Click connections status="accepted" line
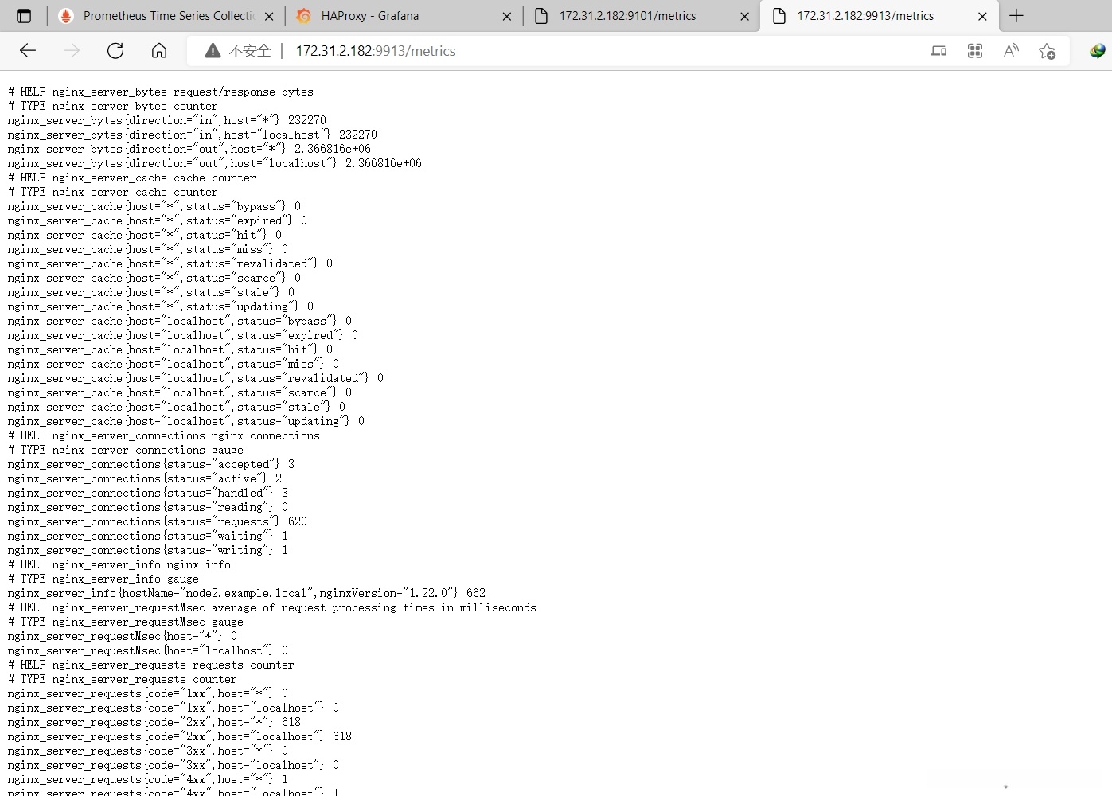 (x=151, y=464)
